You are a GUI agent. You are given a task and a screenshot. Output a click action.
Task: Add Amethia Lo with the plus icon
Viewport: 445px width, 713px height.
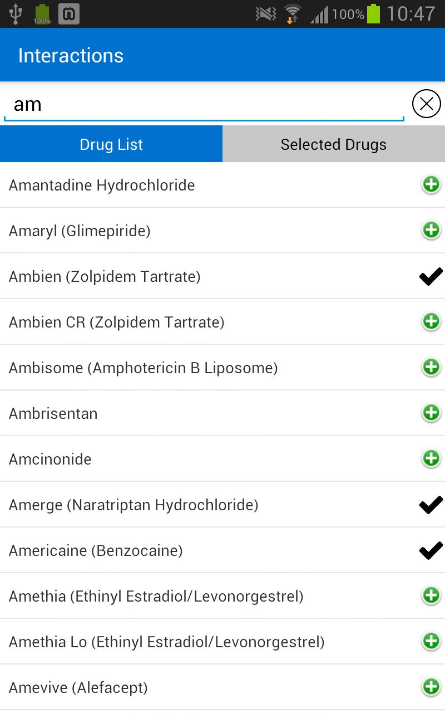coord(431,641)
